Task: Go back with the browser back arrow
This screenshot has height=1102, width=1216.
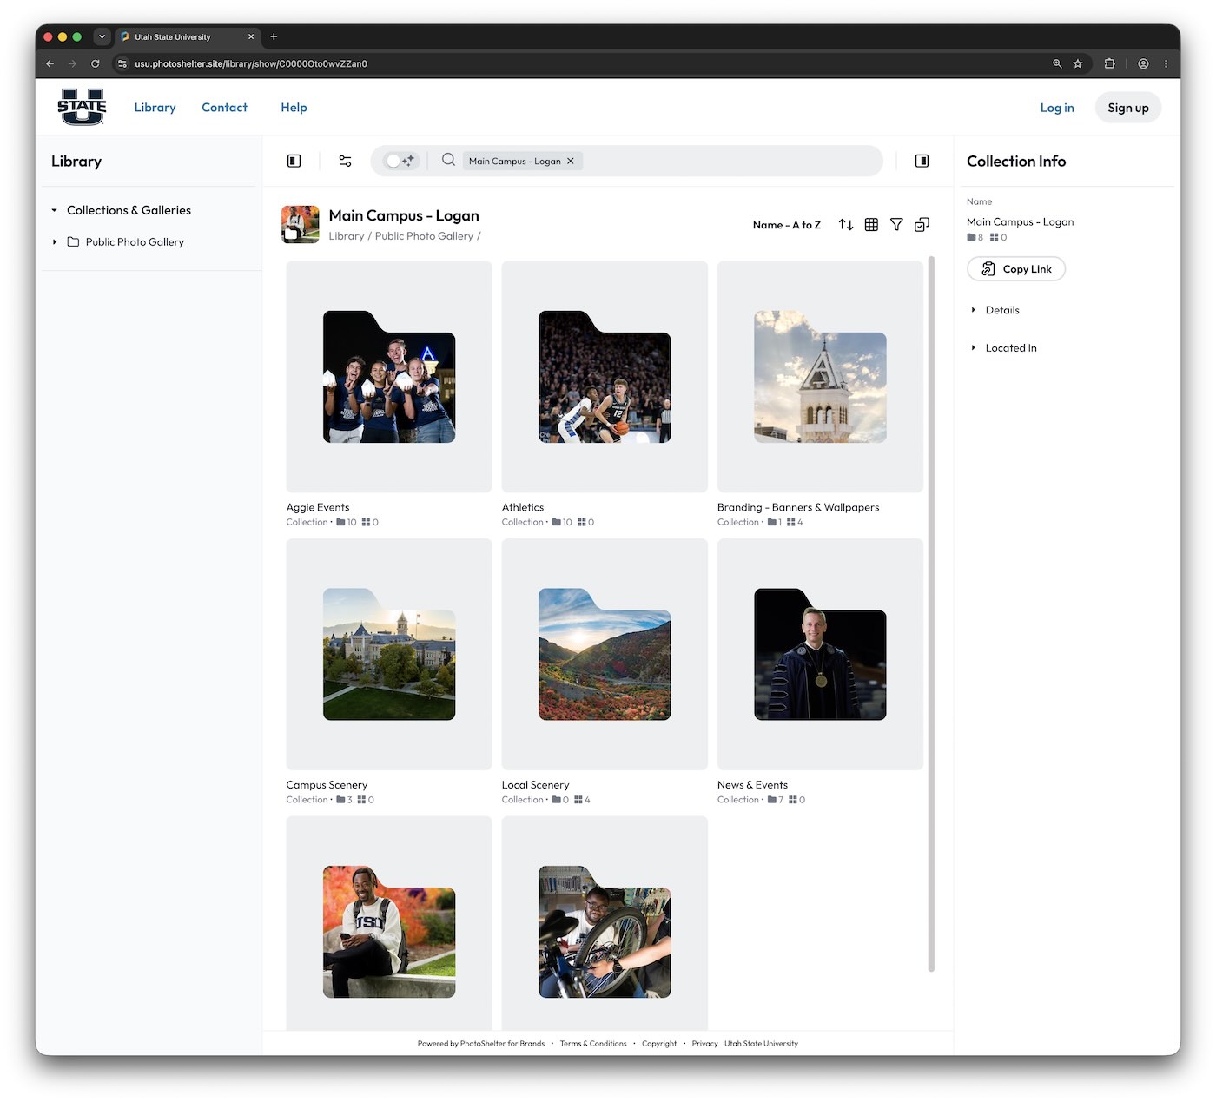Action: pyautogui.click(x=50, y=63)
